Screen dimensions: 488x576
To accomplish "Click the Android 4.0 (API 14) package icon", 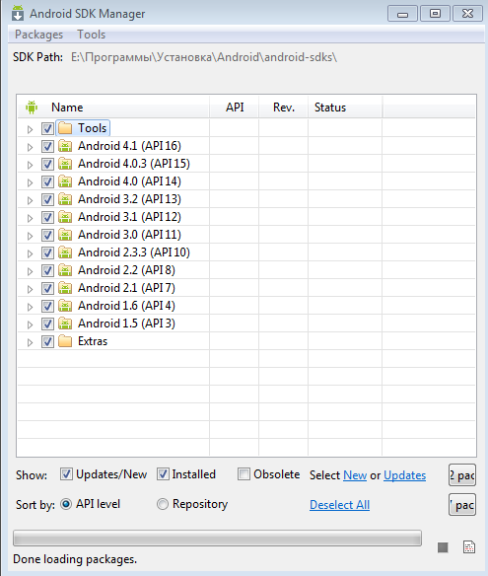I will pos(65,181).
